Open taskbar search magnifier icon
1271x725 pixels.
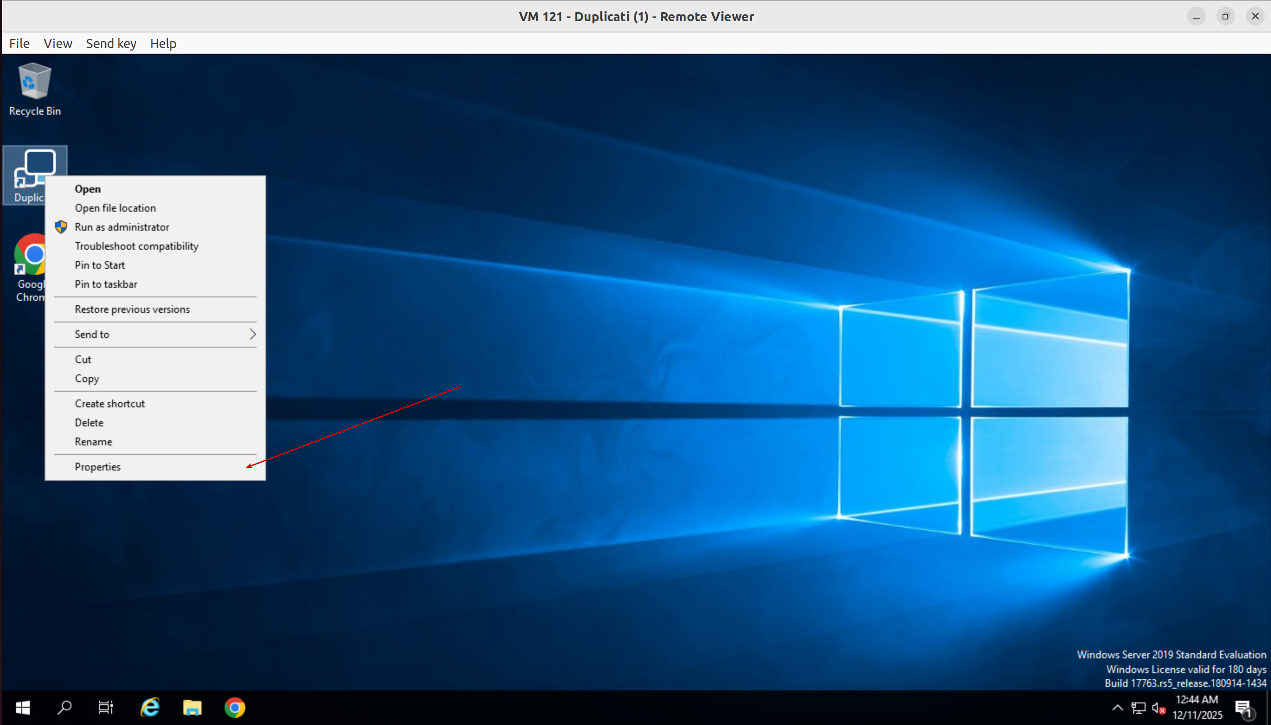pos(64,707)
